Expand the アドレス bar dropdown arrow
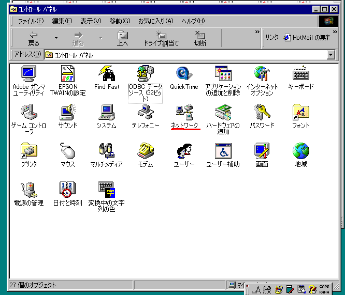The image size is (345, 295). pos(331,55)
